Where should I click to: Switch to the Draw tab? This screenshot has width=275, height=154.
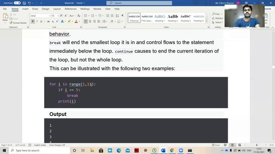point(35,9)
